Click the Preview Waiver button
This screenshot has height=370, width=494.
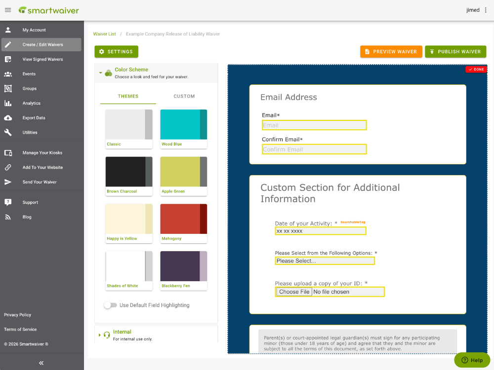click(391, 52)
